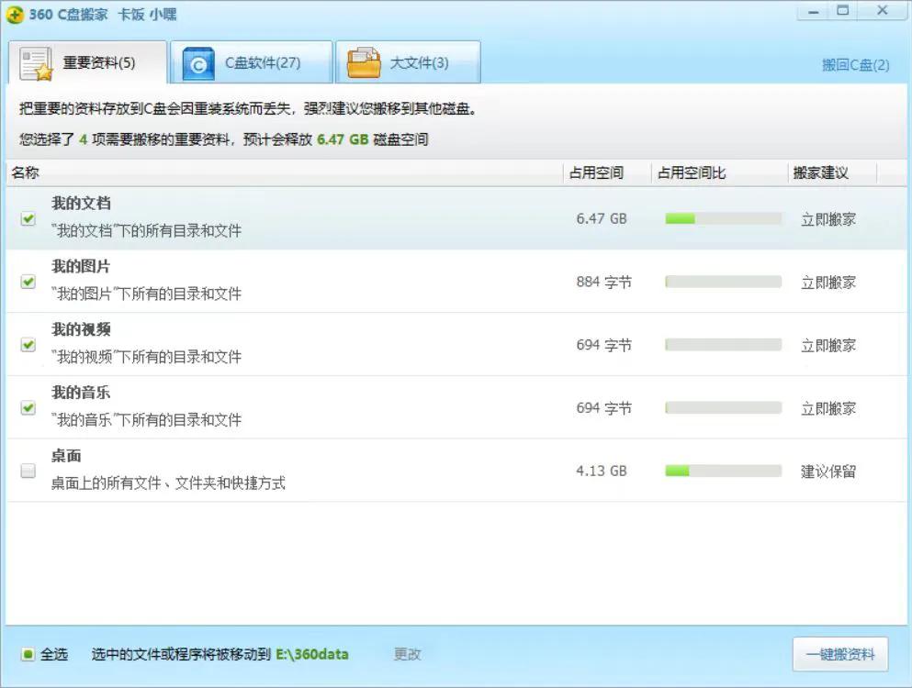Uncheck the 我的文档 checkbox
Screen dimensions: 912x688
pyautogui.click(x=28, y=217)
